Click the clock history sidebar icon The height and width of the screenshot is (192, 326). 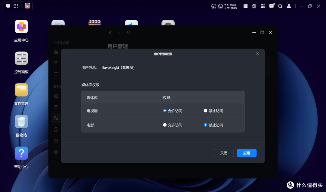tap(56, 129)
